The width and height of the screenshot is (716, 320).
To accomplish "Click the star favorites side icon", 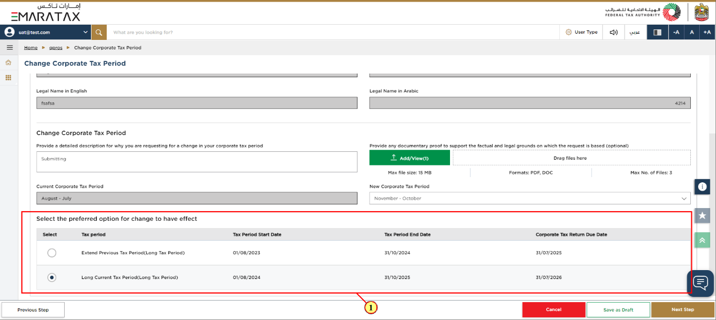I will 702,215.
